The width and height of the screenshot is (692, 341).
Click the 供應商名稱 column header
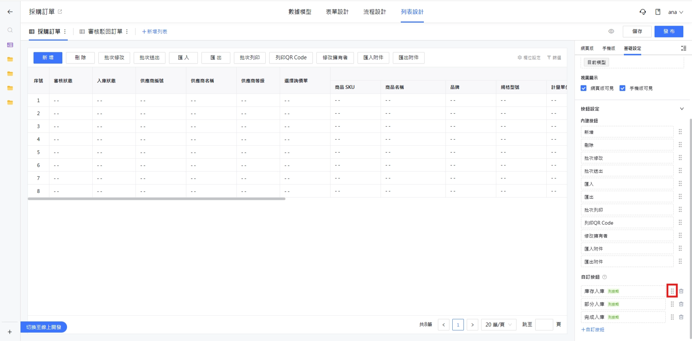[x=211, y=81]
